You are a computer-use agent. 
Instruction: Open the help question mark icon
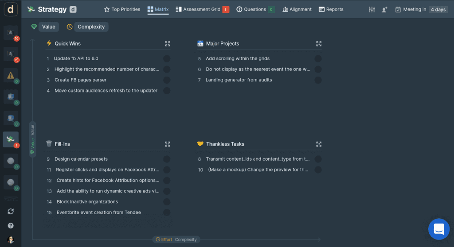point(11,226)
